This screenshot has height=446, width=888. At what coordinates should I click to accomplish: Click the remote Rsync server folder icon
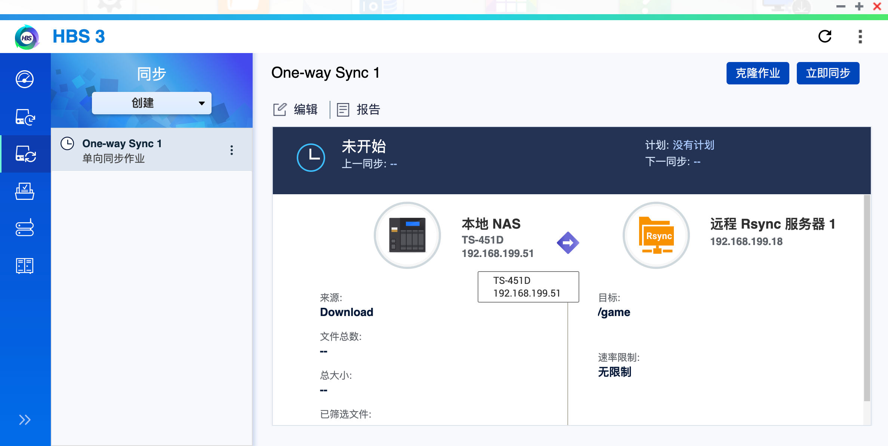tap(656, 235)
